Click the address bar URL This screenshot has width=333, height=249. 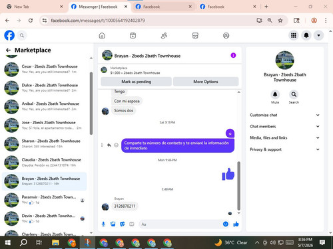click(98, 21)
